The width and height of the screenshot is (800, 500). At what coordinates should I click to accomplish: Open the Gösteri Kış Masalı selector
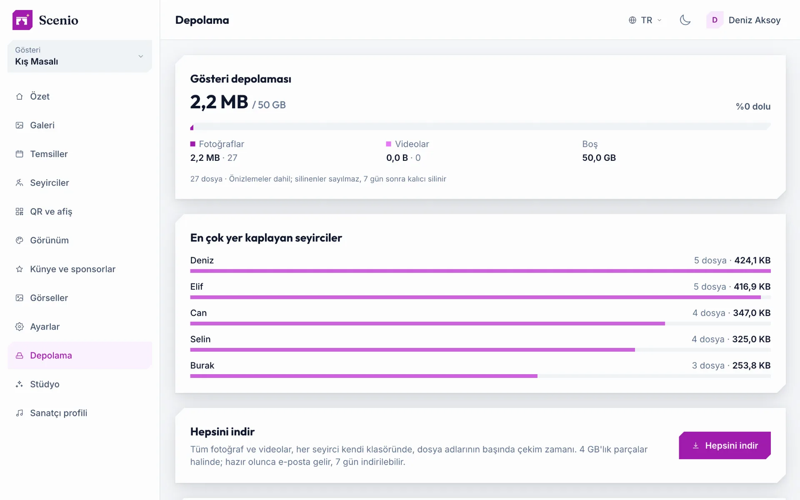pos(80,56)
